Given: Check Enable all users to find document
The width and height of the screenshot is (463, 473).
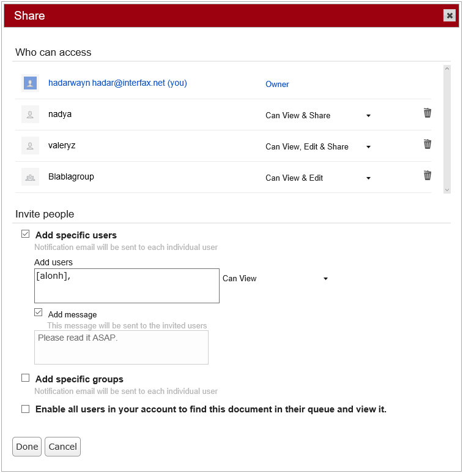Looking at the screenshot, I should (26, 409).
